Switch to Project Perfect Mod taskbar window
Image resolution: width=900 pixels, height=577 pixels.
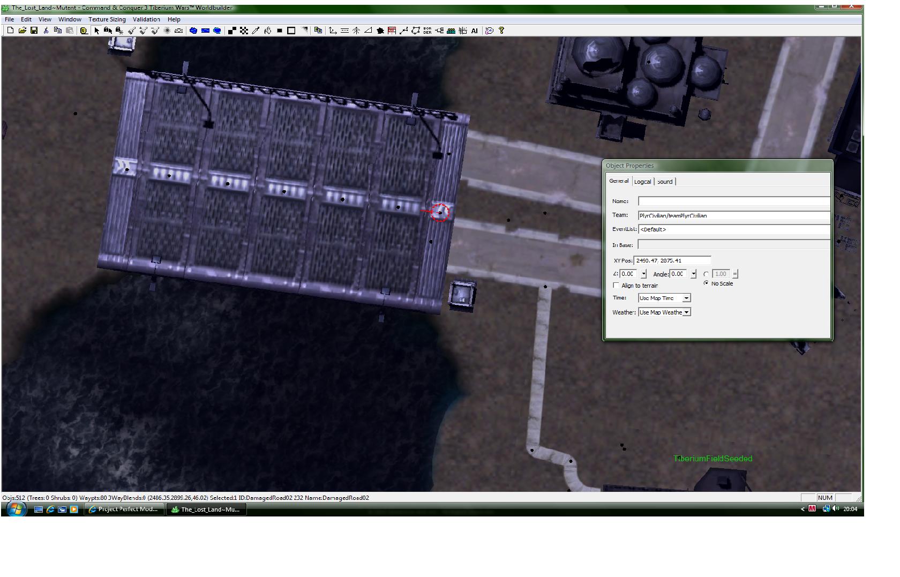click(x=124, y=509)
